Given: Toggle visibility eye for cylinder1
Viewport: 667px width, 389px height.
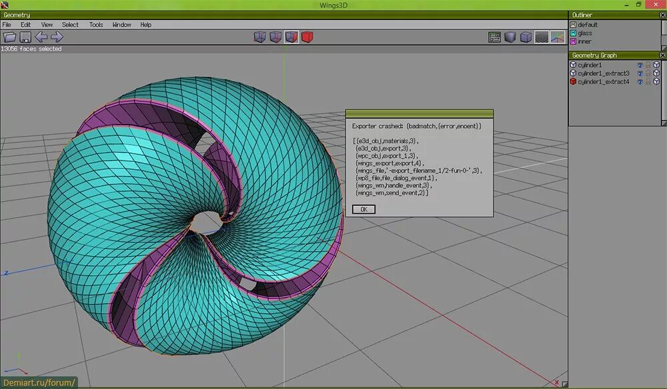Looking at the screenshot, I should click(640, 65).
